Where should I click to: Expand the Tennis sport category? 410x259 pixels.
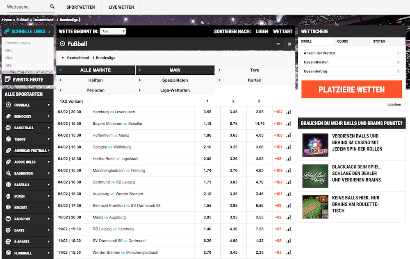coord(48,140)
